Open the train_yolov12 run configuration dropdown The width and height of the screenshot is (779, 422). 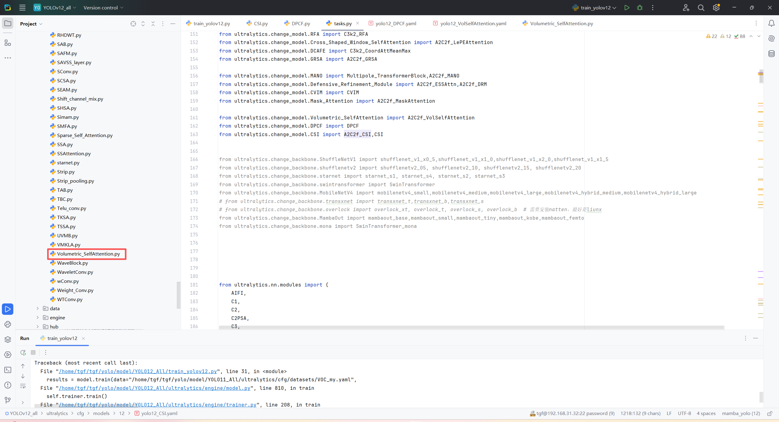[595, 8]
